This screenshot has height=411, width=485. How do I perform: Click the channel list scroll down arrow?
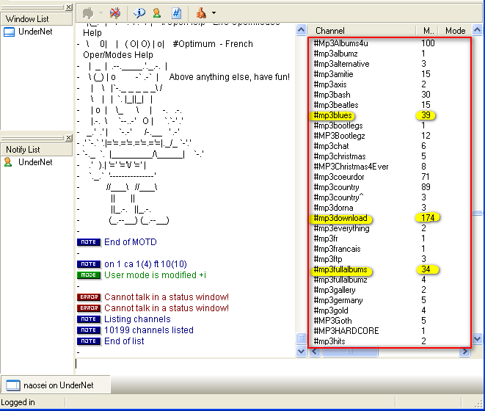[x=477, y=338]
